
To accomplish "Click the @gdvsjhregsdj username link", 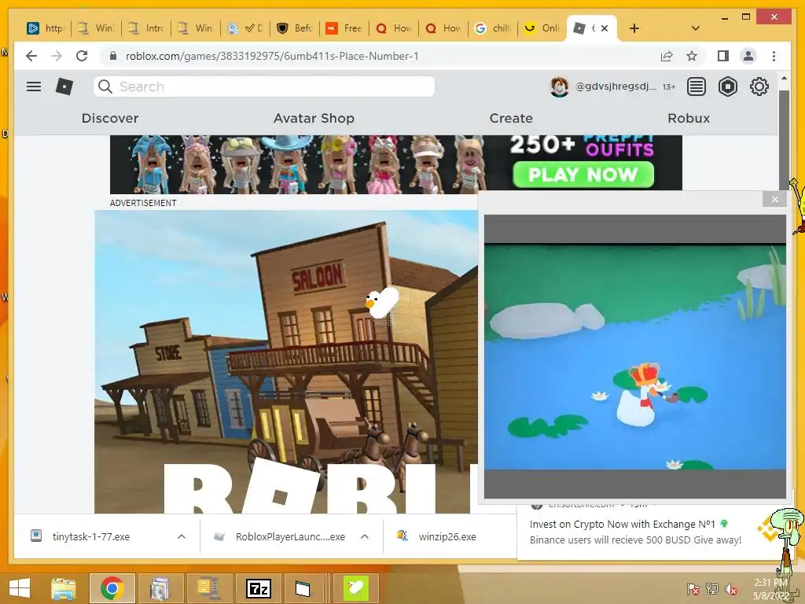I will coord(616,87).
